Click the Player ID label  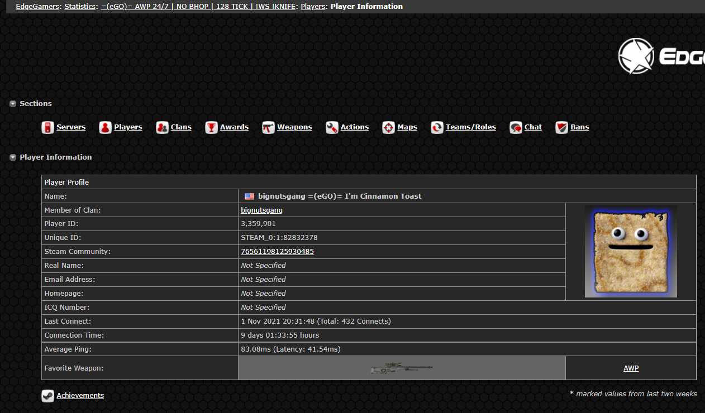pyautogui.click(x=61, y=224)
